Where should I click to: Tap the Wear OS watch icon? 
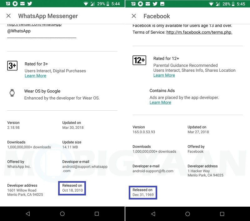[12, 93]
